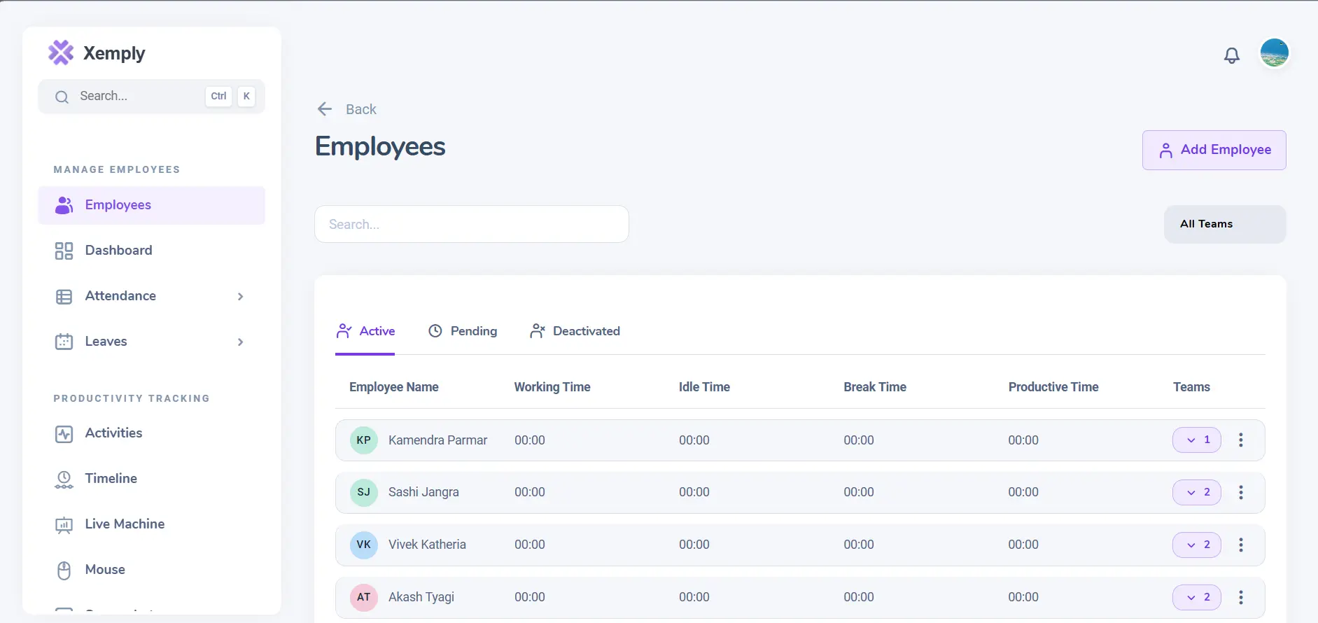Click the SJ avatar badge
The height and width of the screenshot is (623, 1318).
tap(364, 493)
